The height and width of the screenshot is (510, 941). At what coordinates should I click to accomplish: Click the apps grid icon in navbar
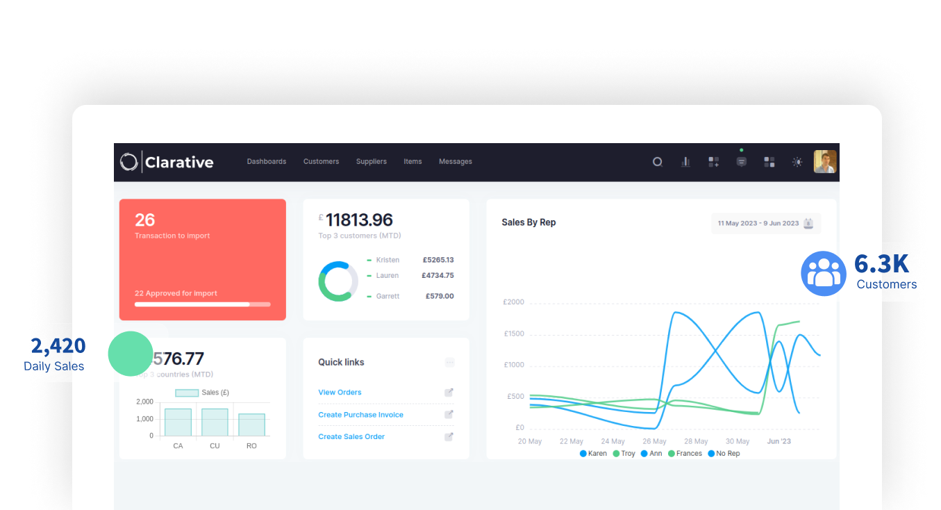click(769, 162)
